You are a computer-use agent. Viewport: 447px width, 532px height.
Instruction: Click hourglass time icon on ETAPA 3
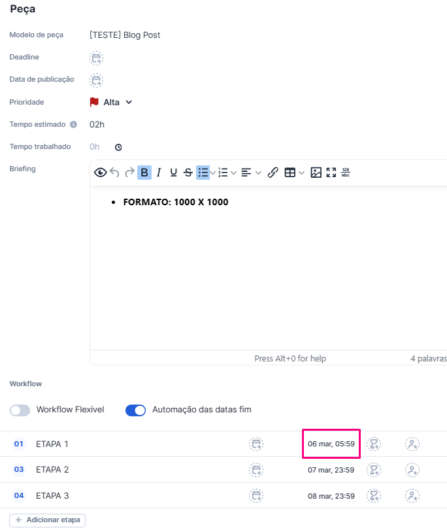374,495
